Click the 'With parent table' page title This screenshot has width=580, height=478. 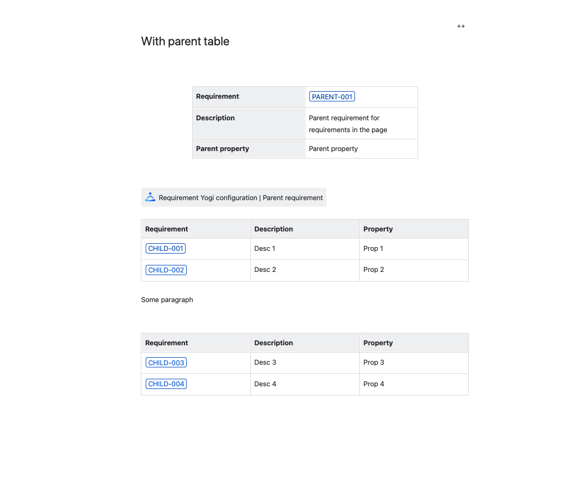coord(185,42)
